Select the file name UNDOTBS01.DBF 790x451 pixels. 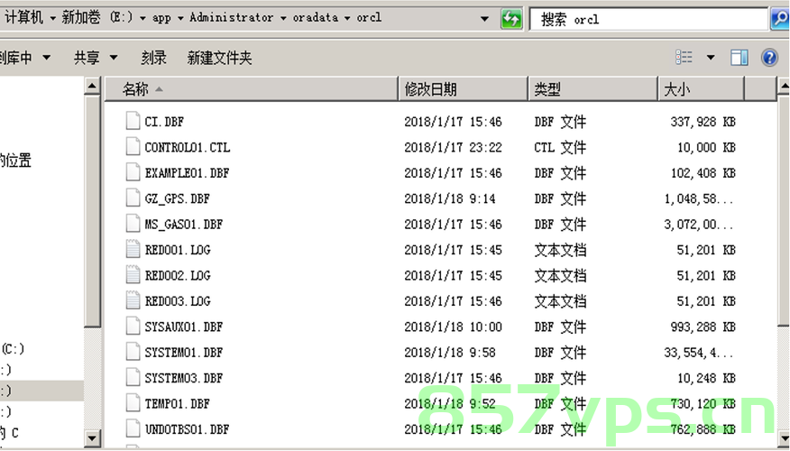click(x=187, y=429)
